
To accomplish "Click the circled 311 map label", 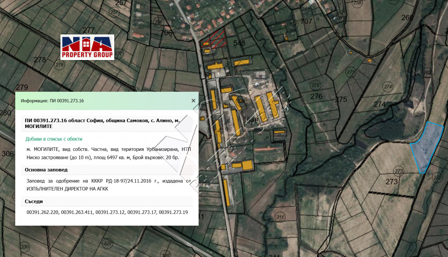I will (x=280, y=217).
